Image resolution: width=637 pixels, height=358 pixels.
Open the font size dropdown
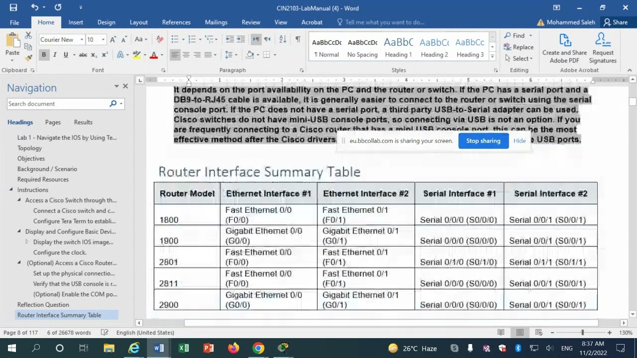(103, 39)
